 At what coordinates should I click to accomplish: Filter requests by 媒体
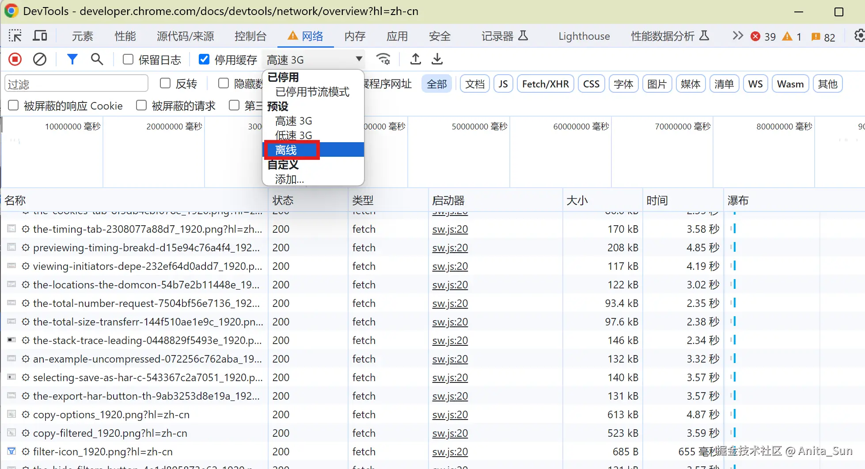690,84
